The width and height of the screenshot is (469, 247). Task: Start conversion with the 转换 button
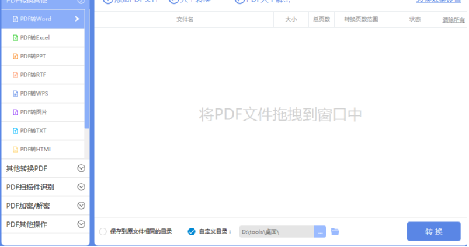(x=434, y=231)
